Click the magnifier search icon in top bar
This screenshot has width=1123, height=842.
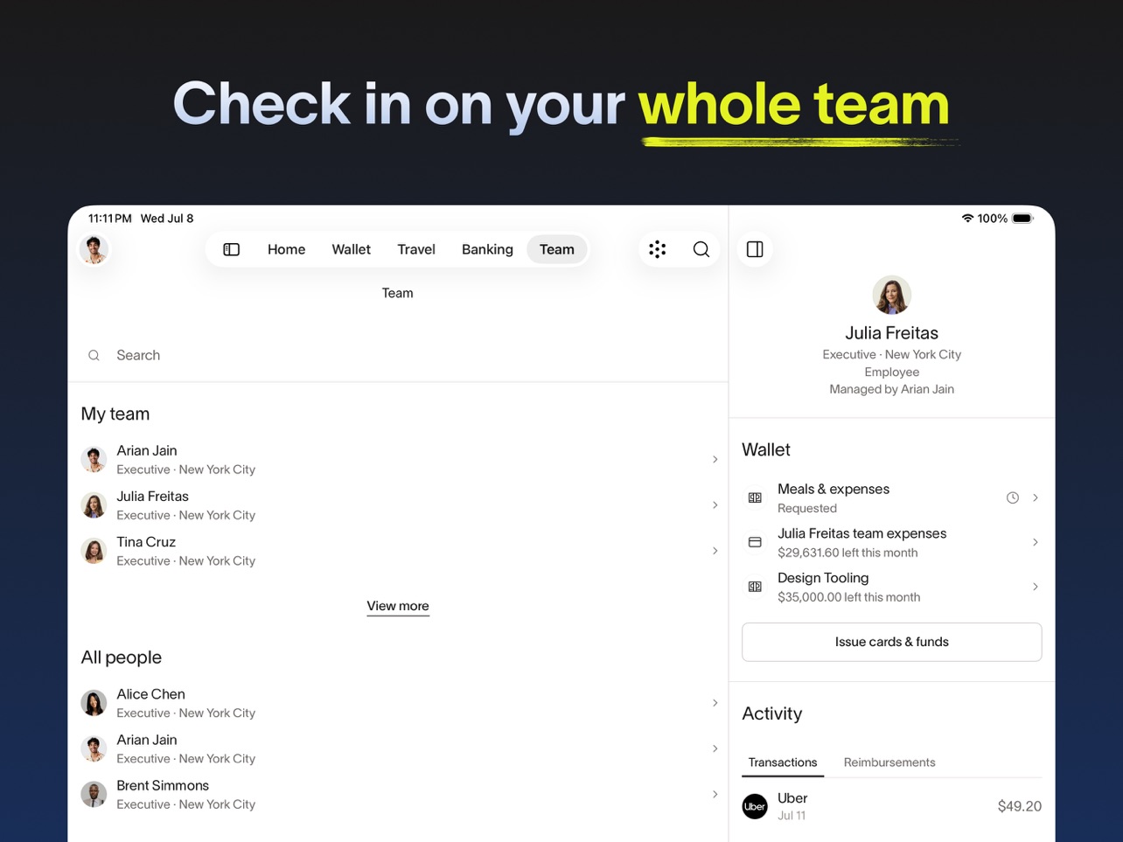pyautogui.click(x=701, y=249)
